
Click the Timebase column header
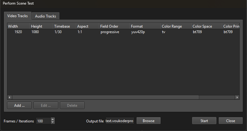(x=64, y=26)
